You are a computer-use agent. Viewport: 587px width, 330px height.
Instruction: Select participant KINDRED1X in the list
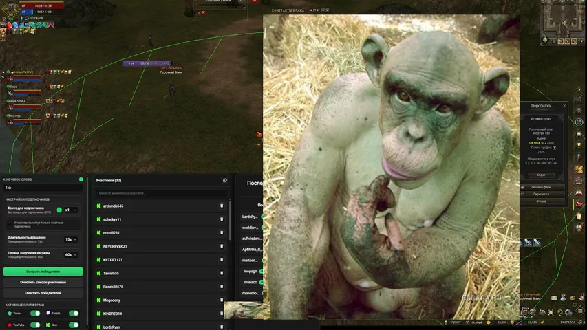(113, 313)
